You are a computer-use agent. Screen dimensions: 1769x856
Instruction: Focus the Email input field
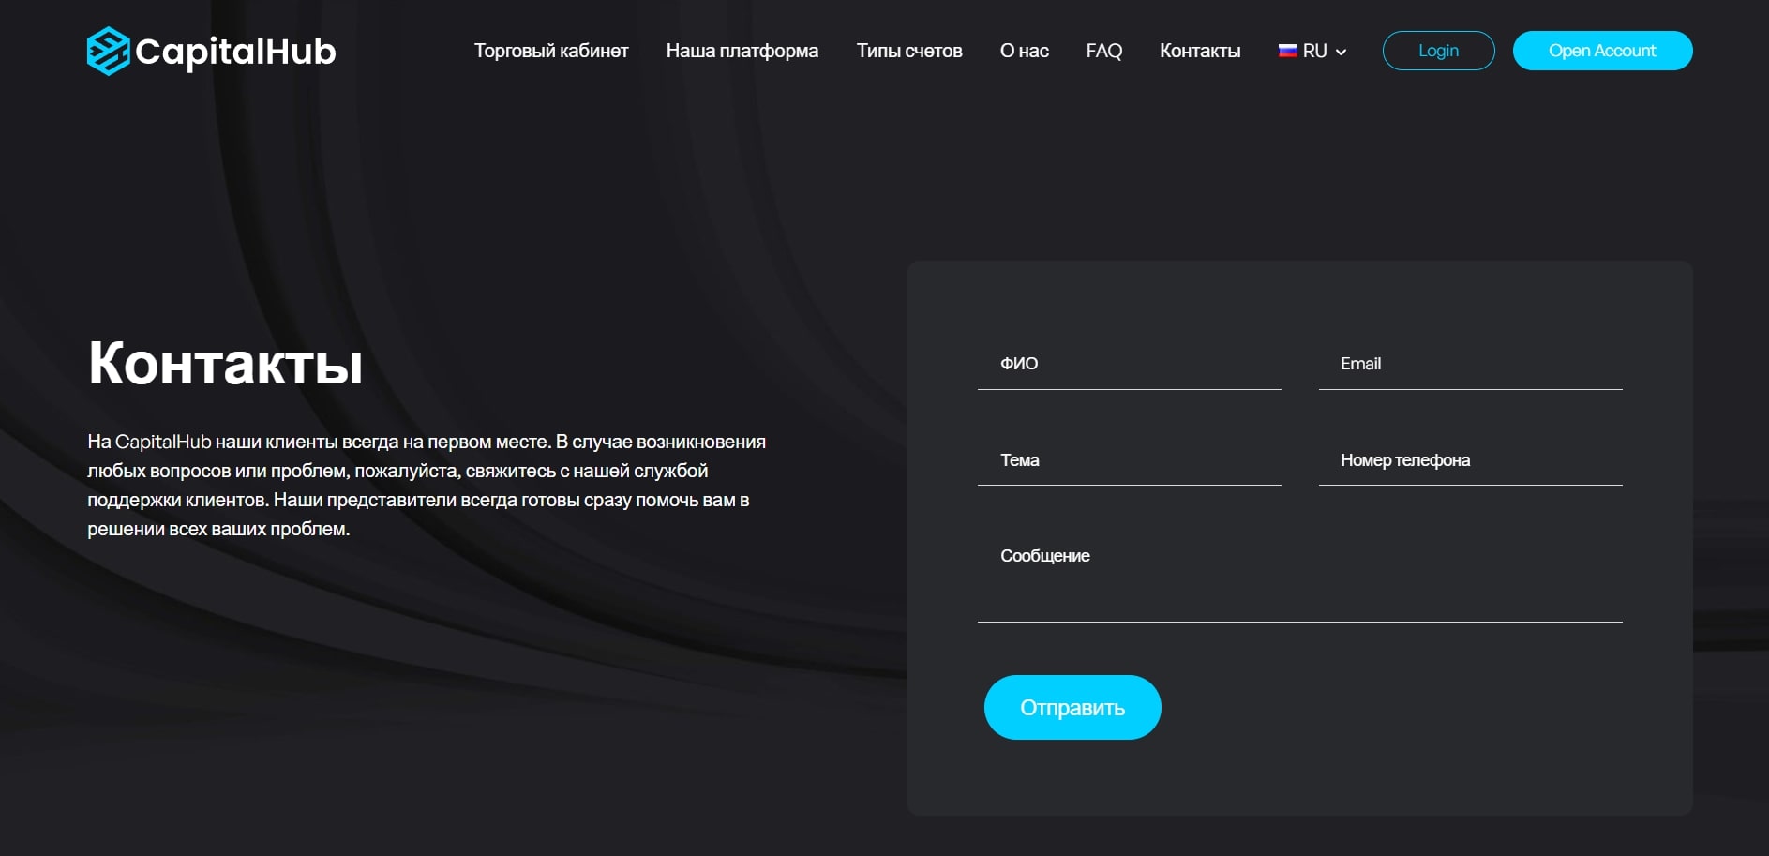[1471, 364]
